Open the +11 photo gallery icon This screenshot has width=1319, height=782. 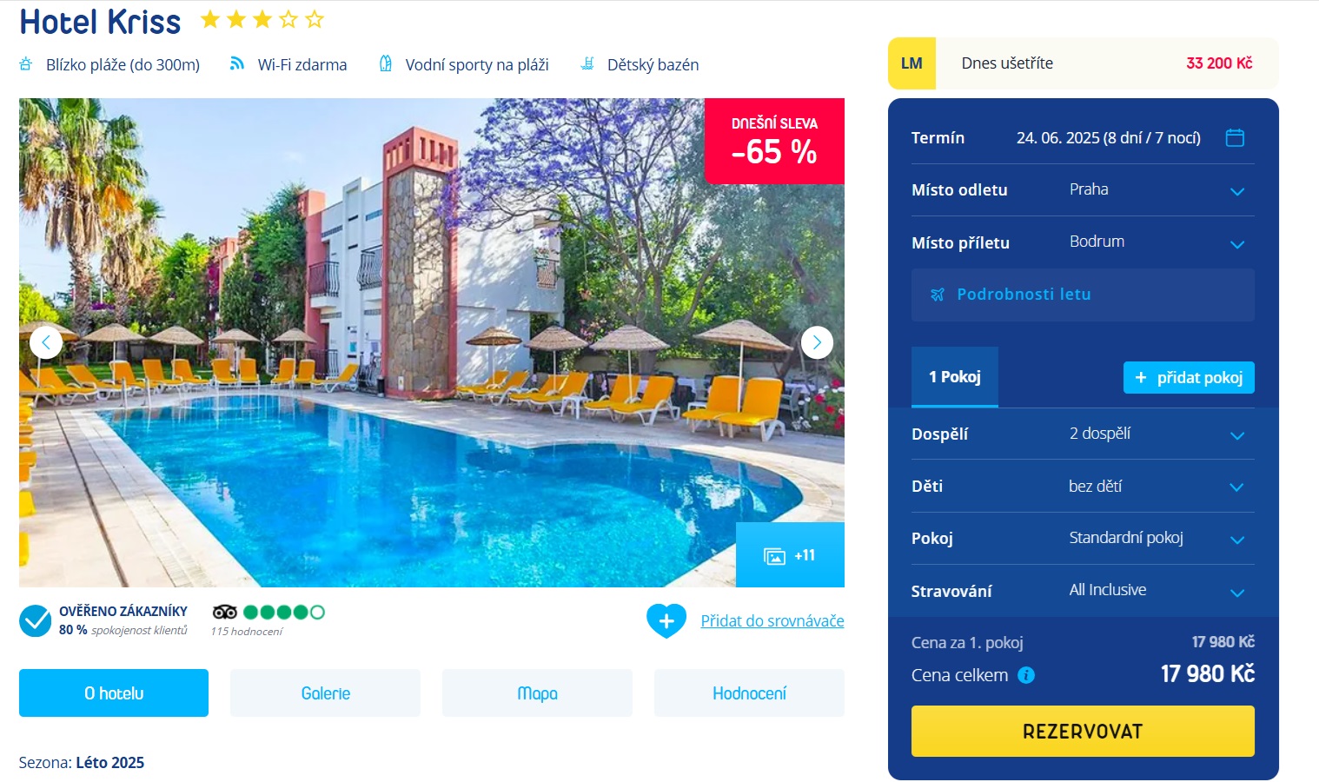pyautogui.click(x=790, y=555)
